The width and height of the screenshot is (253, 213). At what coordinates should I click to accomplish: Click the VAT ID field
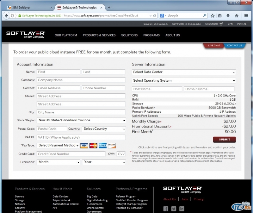point(81,137)
